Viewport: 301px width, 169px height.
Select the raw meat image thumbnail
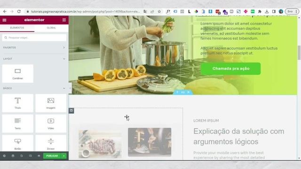(x=100, y=144)
